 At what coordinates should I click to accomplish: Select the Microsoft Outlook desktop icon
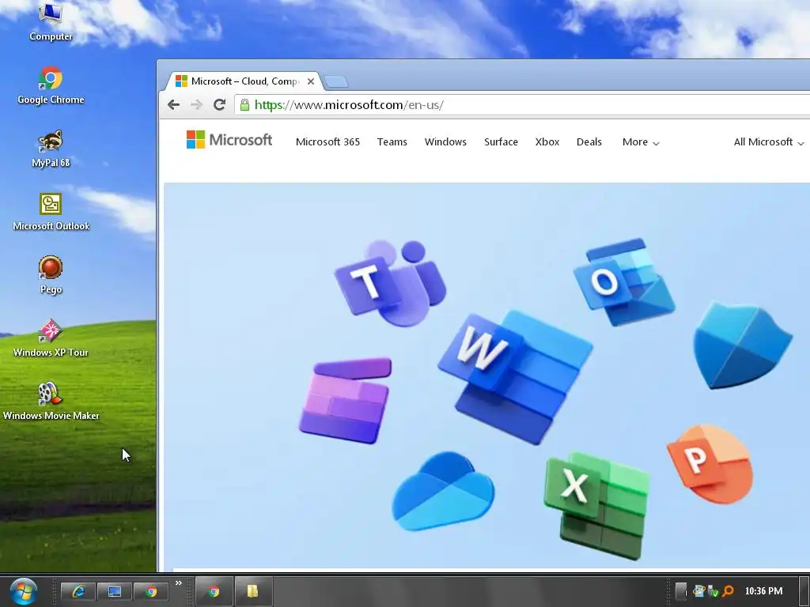coord(51,212)
